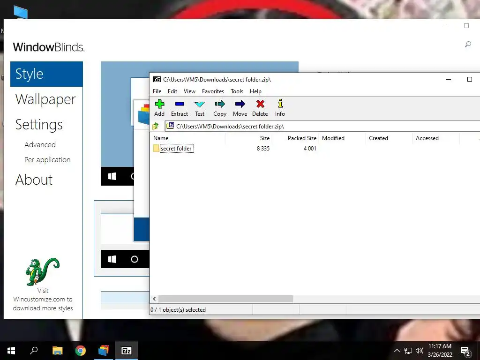
Task: Minimize the 7-Zip window
Action: click(x=449, y=79)
